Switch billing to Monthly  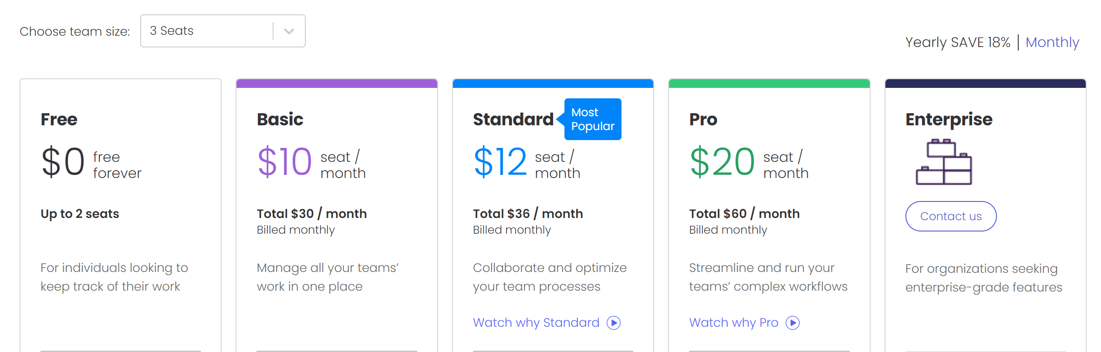coord(1053,42)
